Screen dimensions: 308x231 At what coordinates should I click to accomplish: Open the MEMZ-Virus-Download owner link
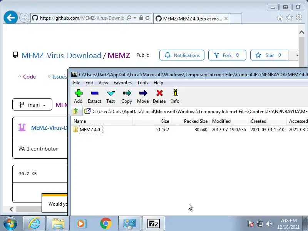tap(62, 55)
